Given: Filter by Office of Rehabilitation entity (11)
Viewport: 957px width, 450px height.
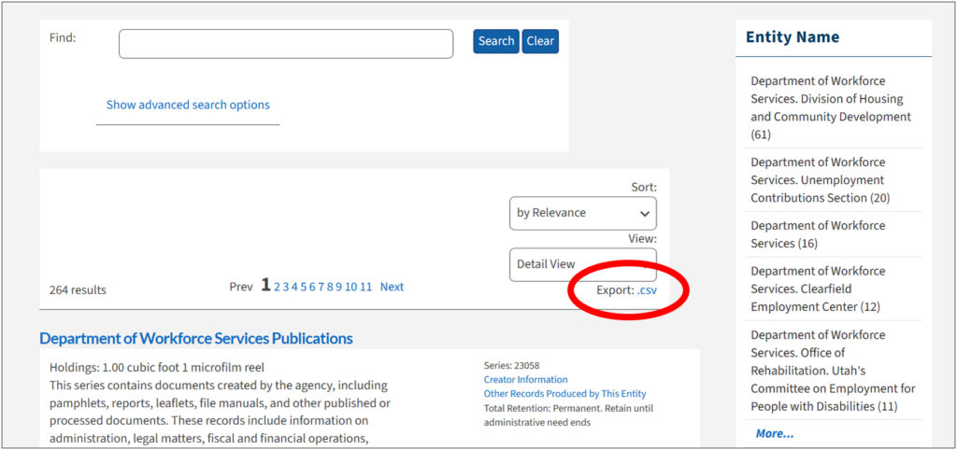Looking at the screenshot, I should (835, 370).
